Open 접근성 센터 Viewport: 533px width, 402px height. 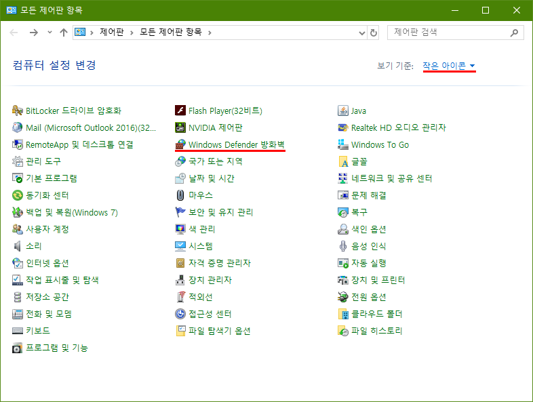coord(203,314)
